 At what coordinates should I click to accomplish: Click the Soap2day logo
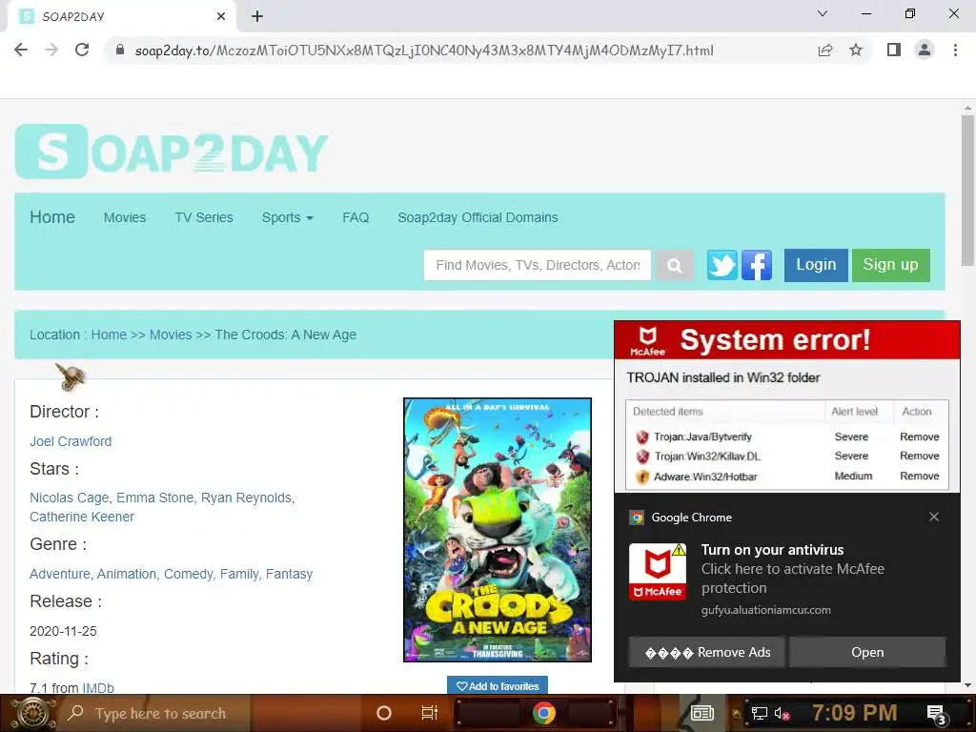coord(172,152)
